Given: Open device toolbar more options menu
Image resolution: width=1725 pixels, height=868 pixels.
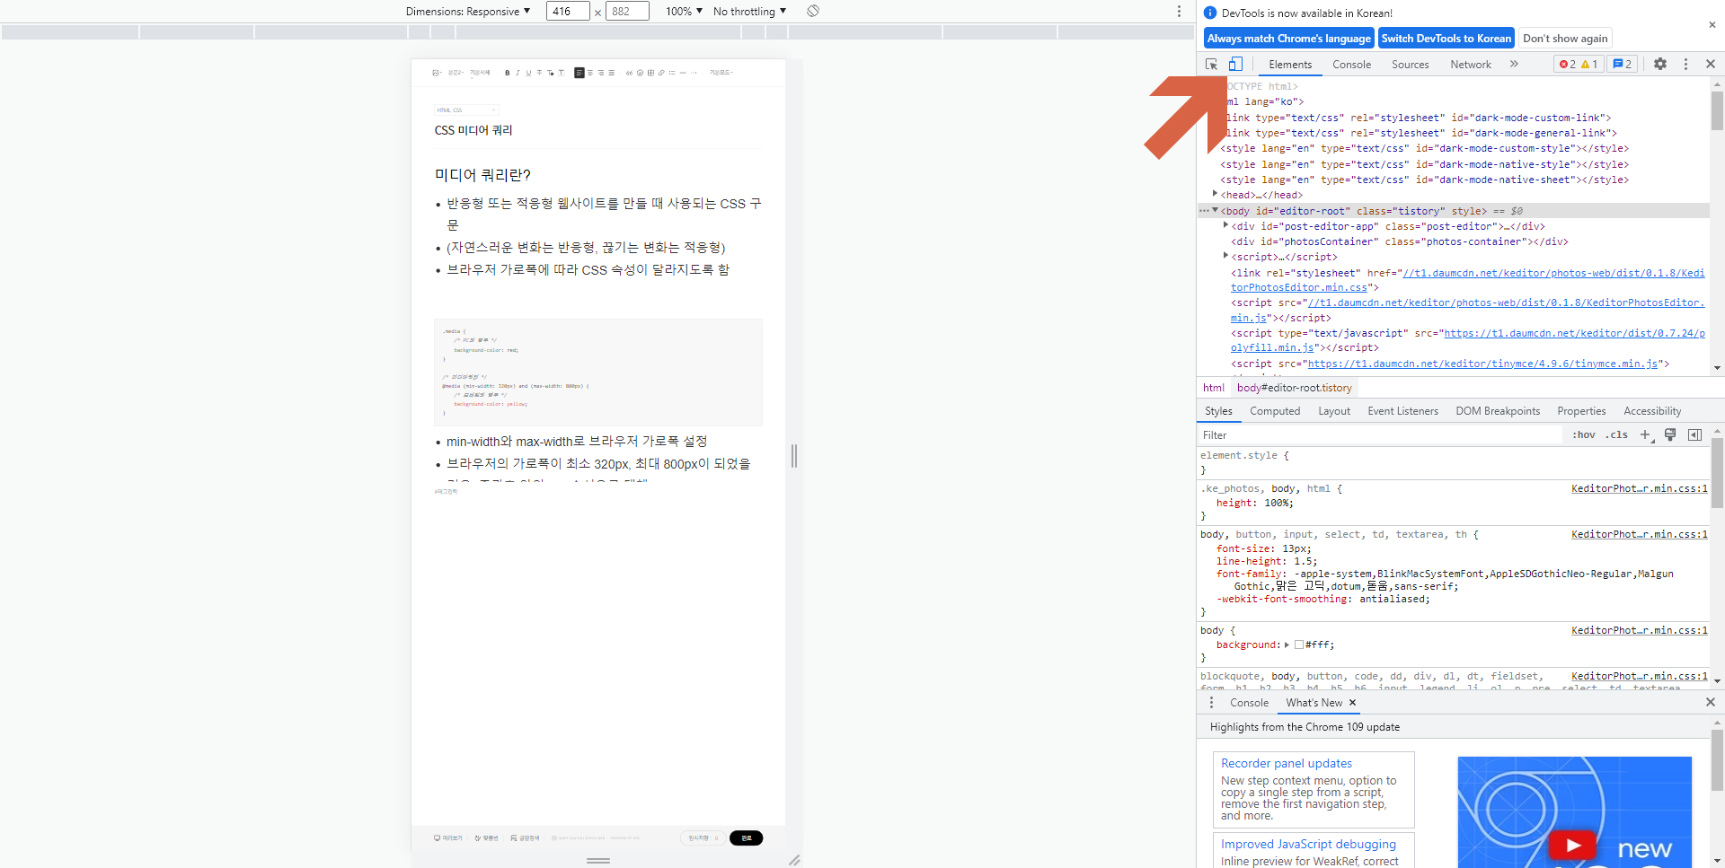Looking at the screenshot, I should pos(1179,11).
